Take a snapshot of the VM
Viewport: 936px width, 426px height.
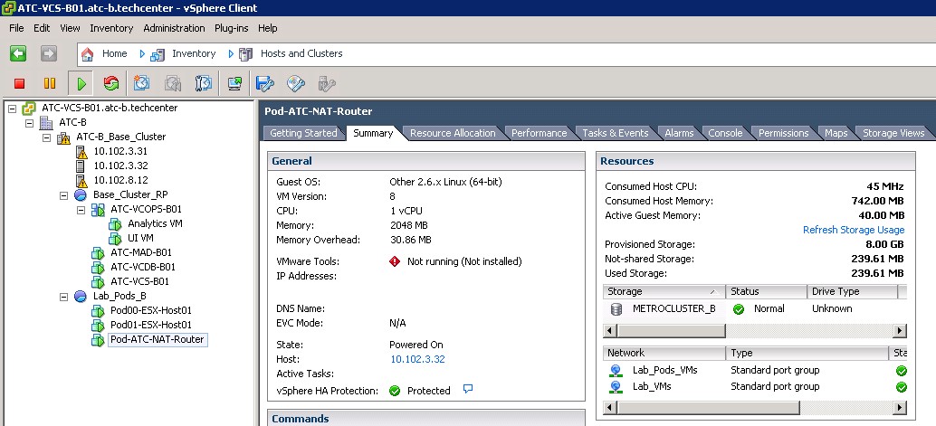click(142, 83)
